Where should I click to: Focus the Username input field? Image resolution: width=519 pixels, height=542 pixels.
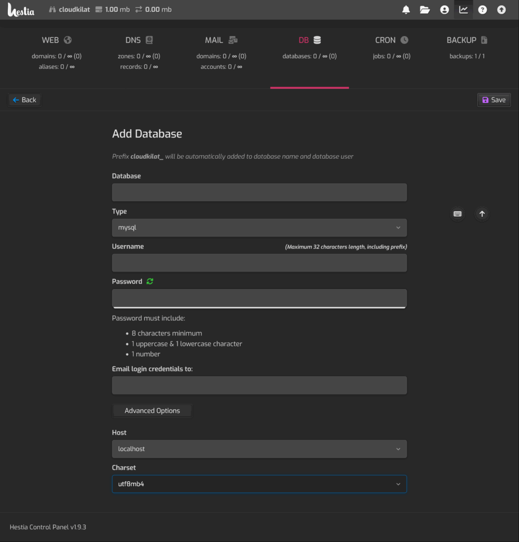tap(259, 263)
